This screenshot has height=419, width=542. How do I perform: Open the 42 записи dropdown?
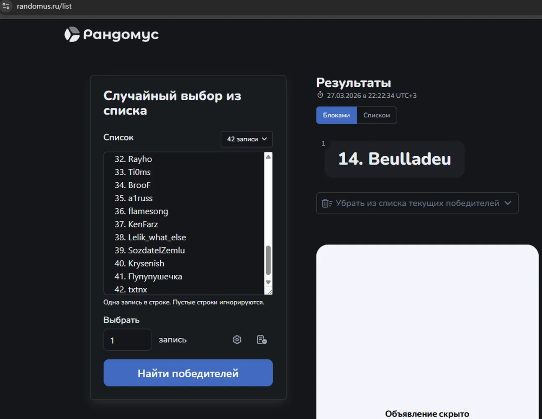(x=247, y=139)
